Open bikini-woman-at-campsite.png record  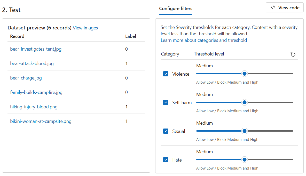coord(41,121)
